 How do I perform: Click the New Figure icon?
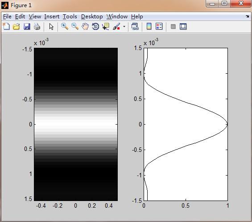[6, 26]
